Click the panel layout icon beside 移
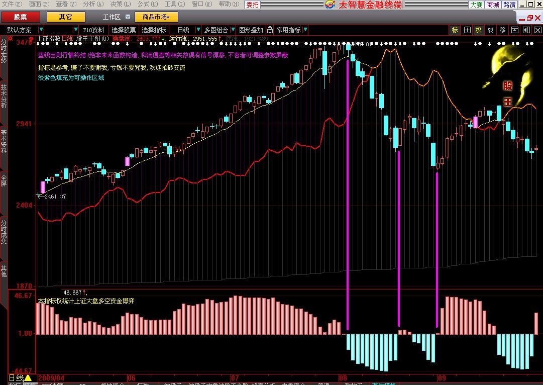543x385 pixels. 514,30
